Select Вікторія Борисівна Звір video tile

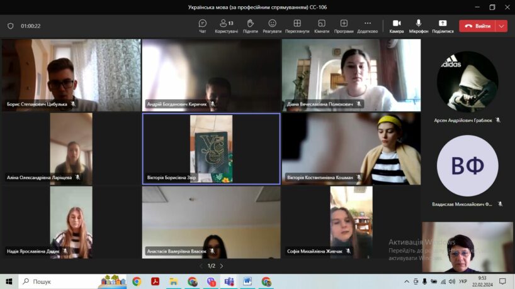[211, 149]
